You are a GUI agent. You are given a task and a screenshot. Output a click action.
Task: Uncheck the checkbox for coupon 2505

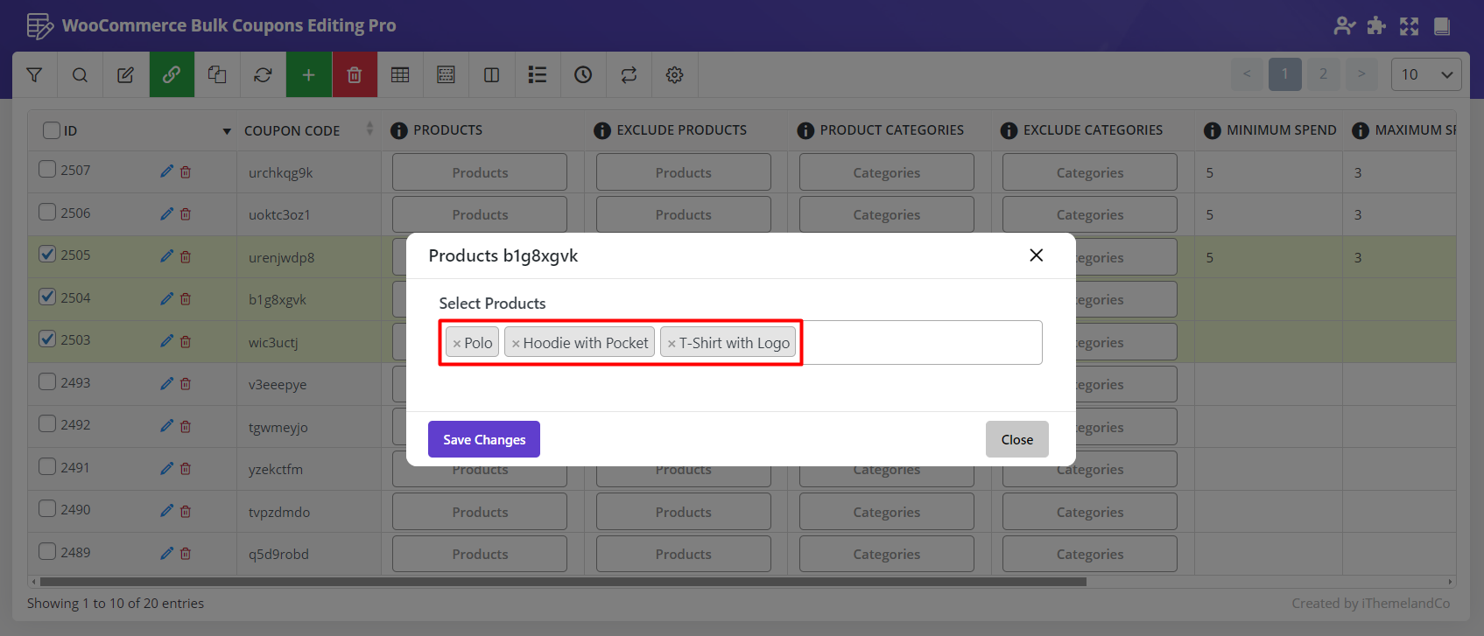click(x=47, y=255)
